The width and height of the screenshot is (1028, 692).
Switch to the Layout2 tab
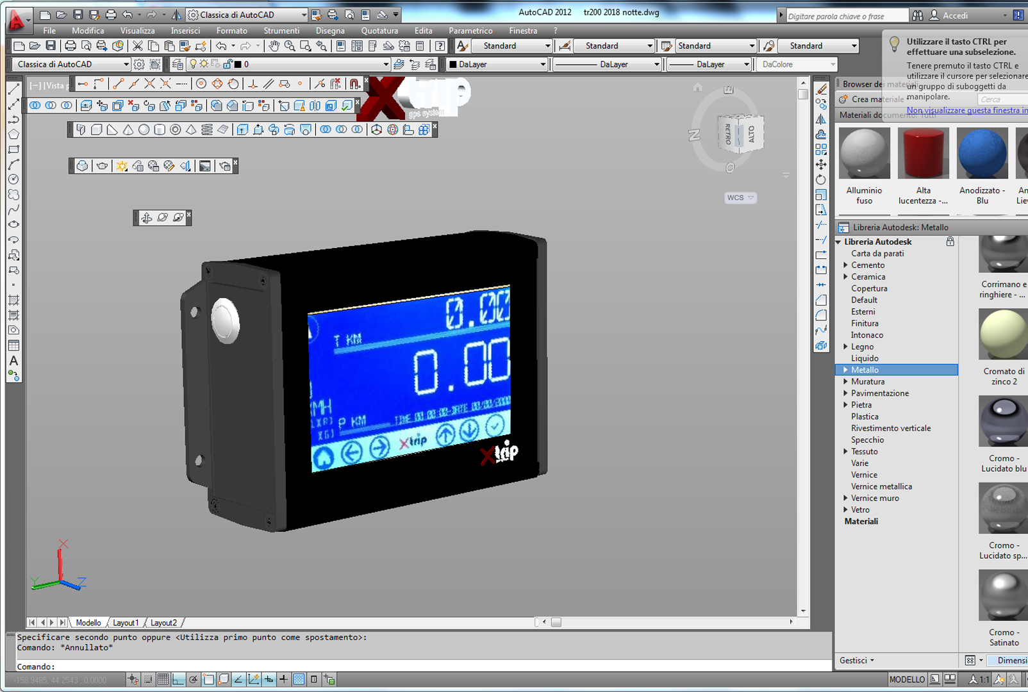coord(163,623)
